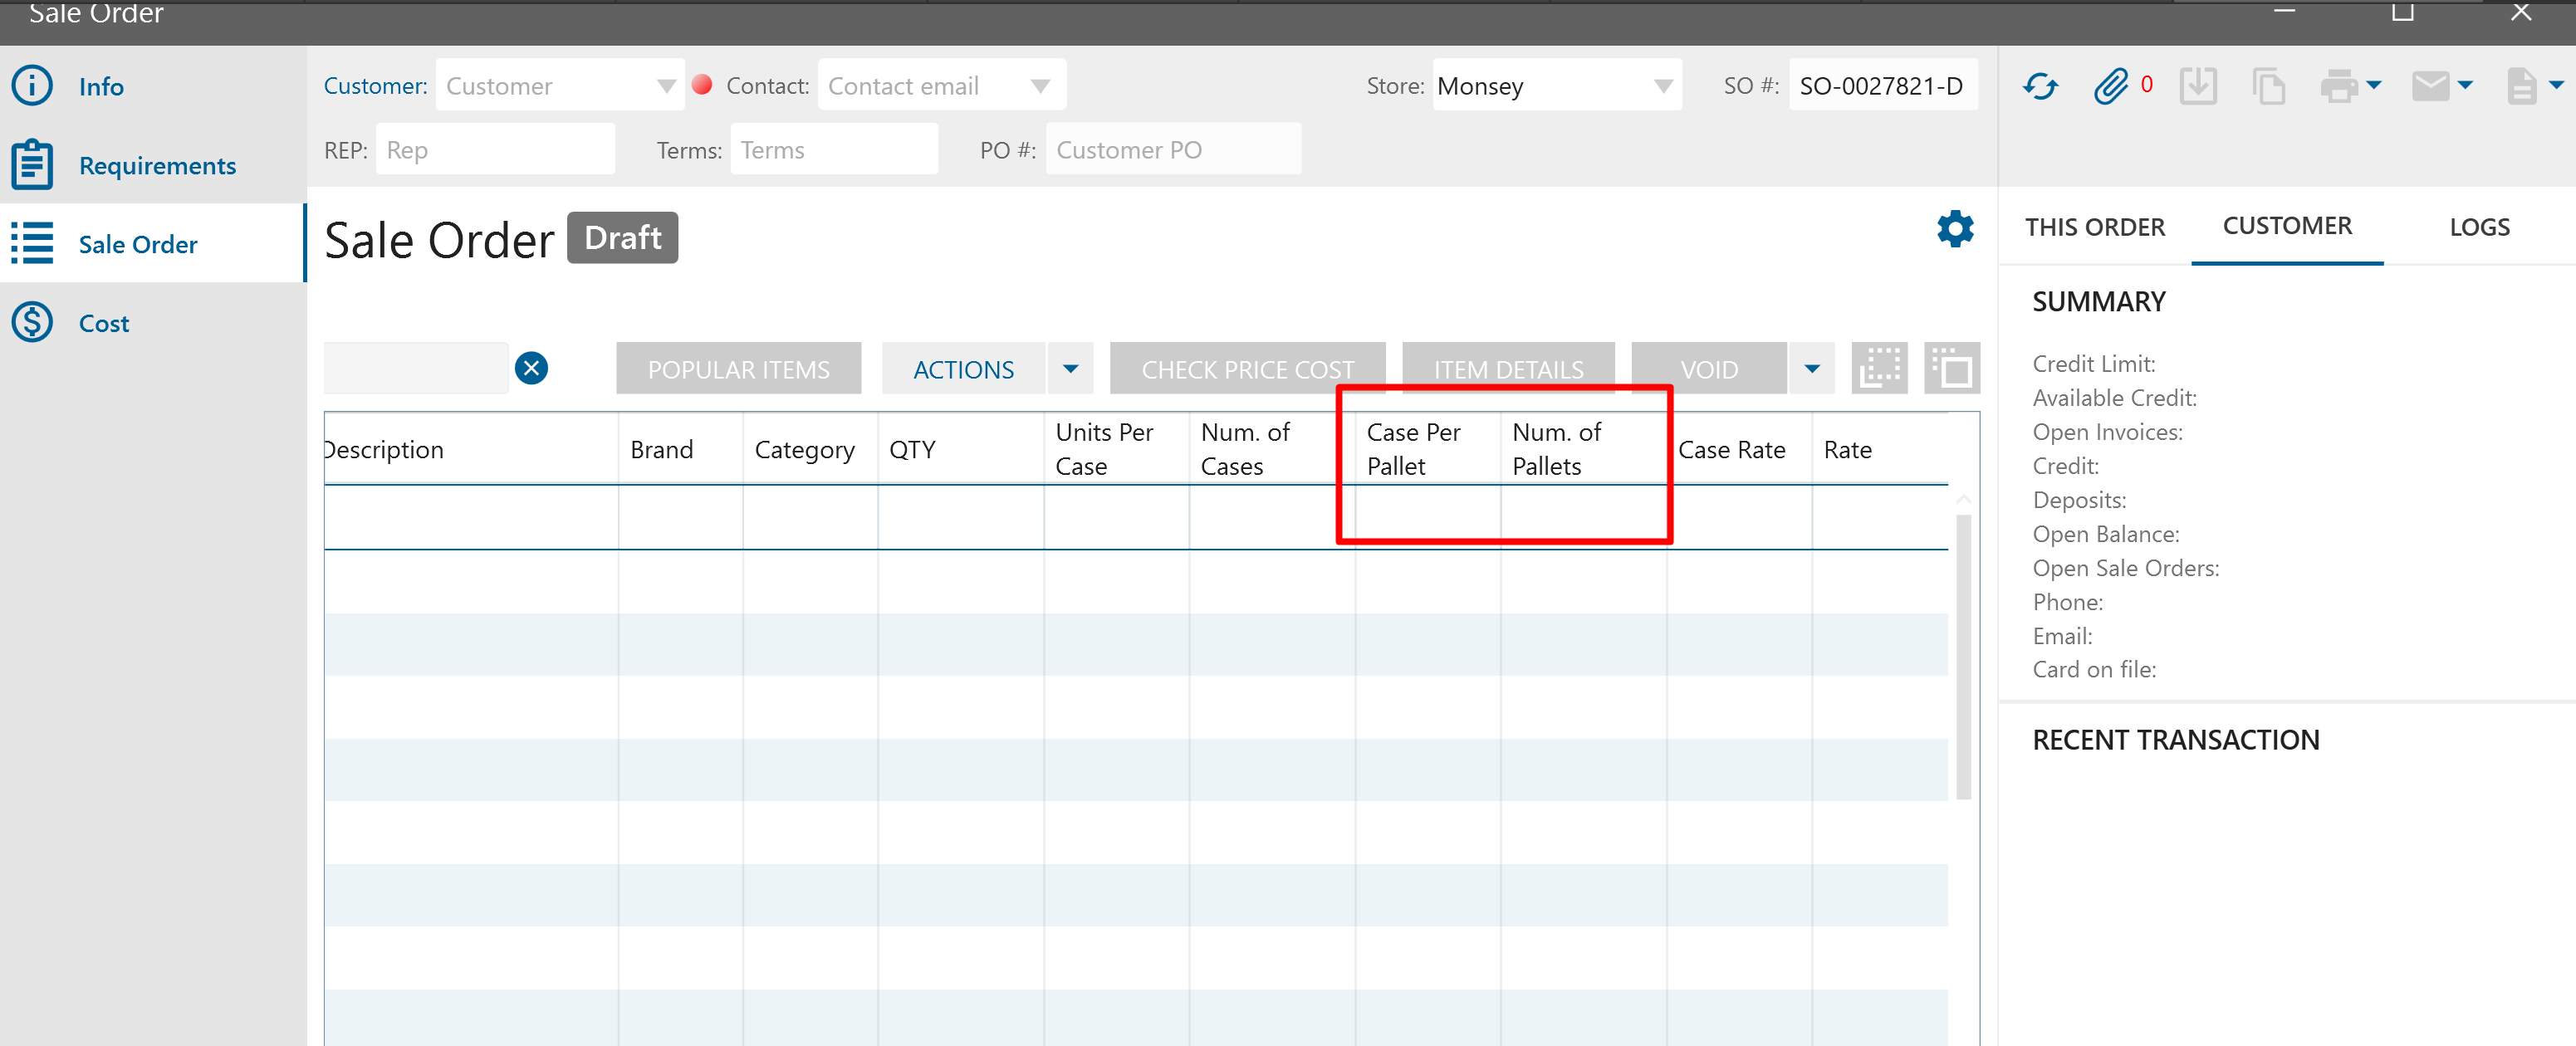The width and height of the screenshot is (2576, 1046).
Task: Expand the ACTIONS dropdown arrow
Action: 1070,369
